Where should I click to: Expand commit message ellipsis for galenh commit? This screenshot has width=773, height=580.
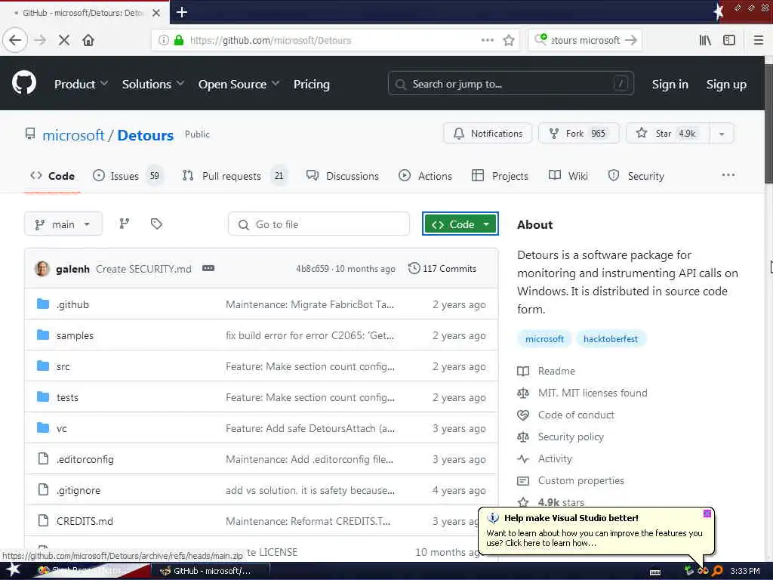pos(208,268)
